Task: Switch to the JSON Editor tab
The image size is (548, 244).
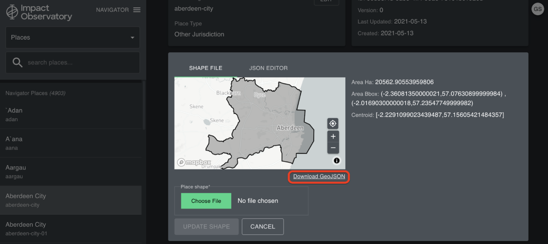Action: [x=268, y=68]
